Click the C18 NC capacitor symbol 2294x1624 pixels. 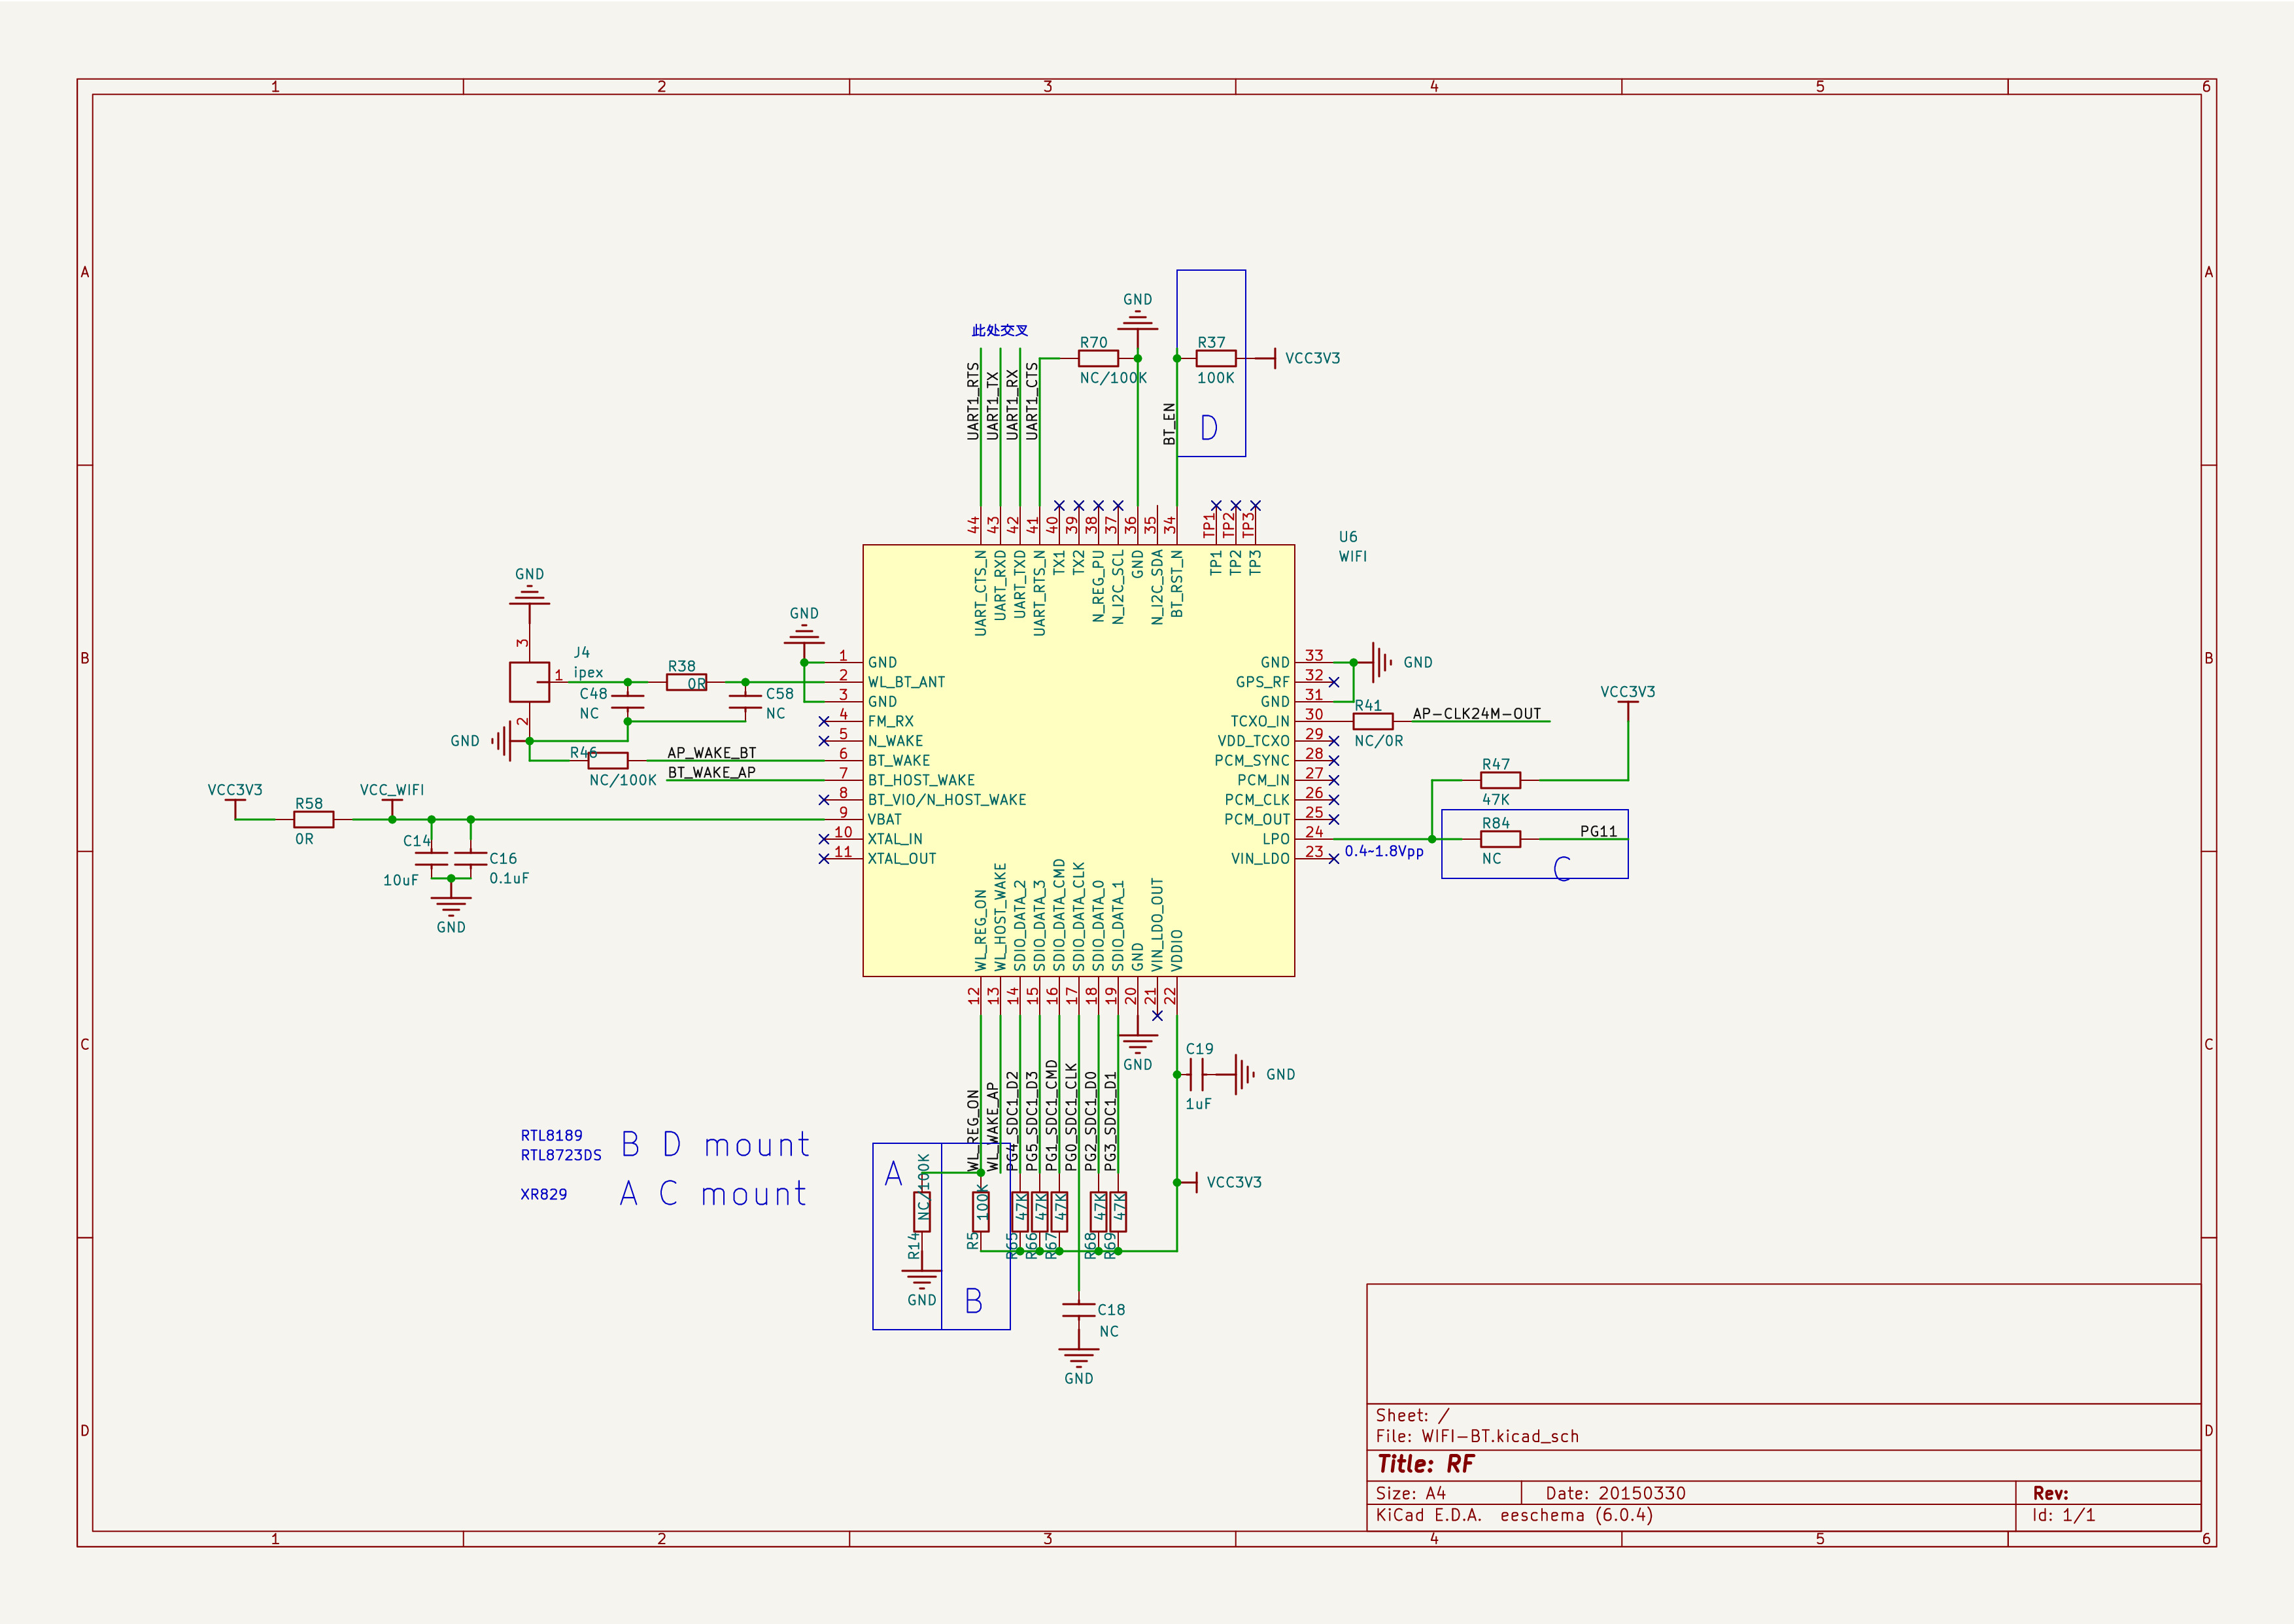[1078, 1311]
